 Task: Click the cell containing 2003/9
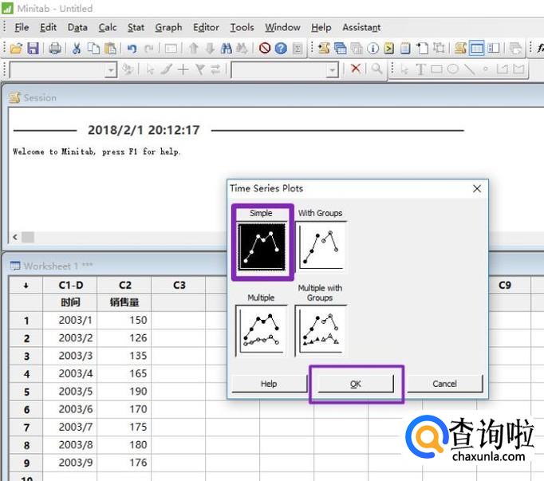pyautogui.click(x=70, y=463)
